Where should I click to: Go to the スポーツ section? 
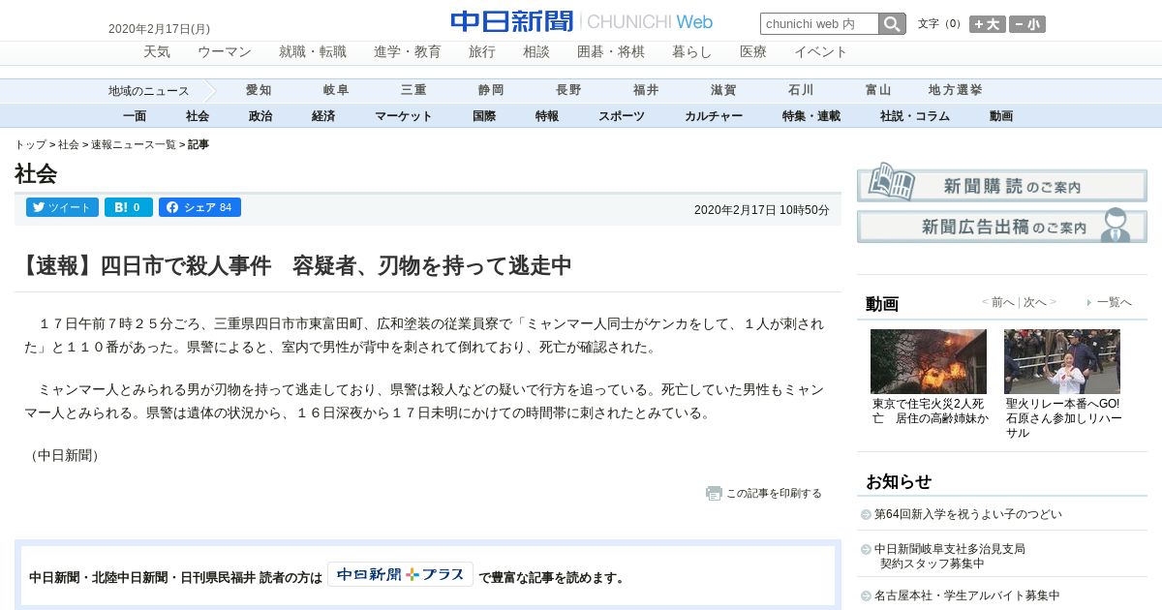pos(622,116)
